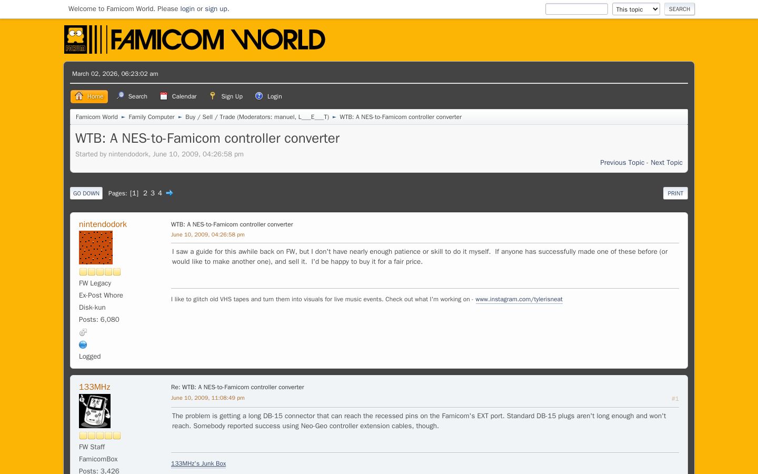Click the forum date 'March 02, 2026' text
This screenshot has width=758, height=474.
point(115,74)
